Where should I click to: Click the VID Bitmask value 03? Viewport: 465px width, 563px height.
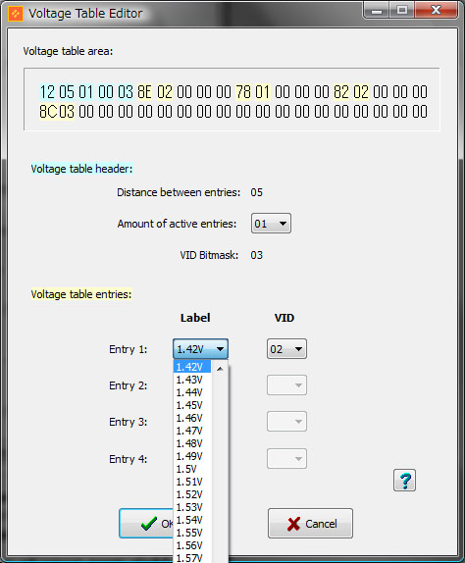[256, 255]
